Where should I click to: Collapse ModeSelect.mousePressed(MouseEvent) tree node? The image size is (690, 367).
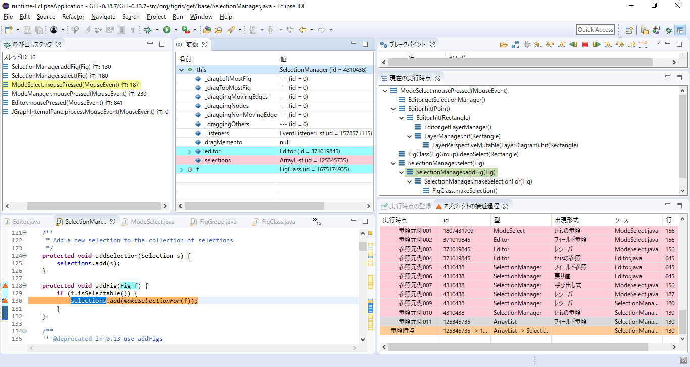tap(385, 91)
